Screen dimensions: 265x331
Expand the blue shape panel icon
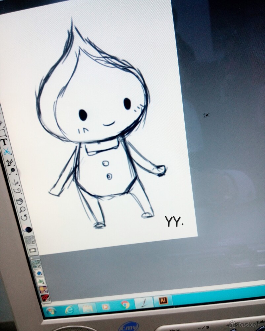click(39, 273)
